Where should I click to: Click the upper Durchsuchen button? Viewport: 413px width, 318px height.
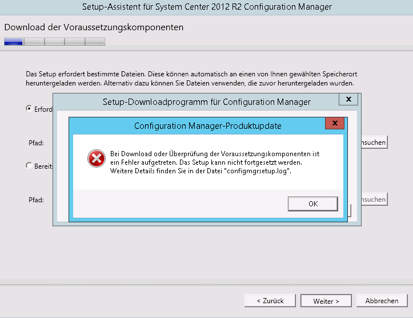tap(374, 142)
